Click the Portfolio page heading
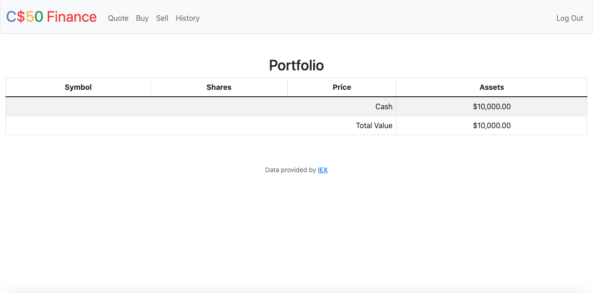Viewport: 593px width, 293px height. [296, 65]
